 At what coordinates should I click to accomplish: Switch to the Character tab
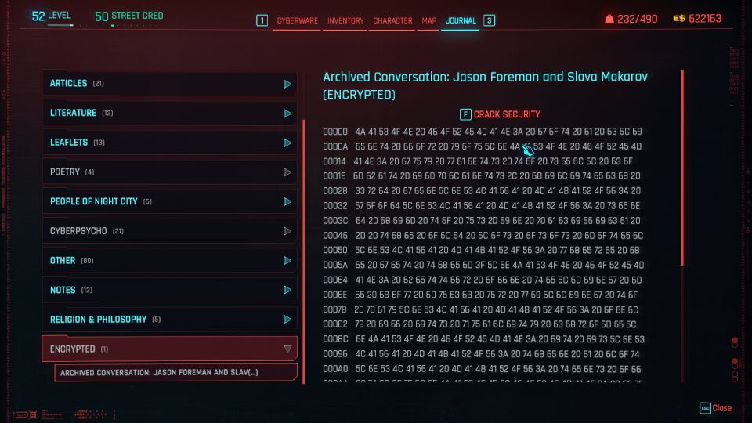click(392, 20)
